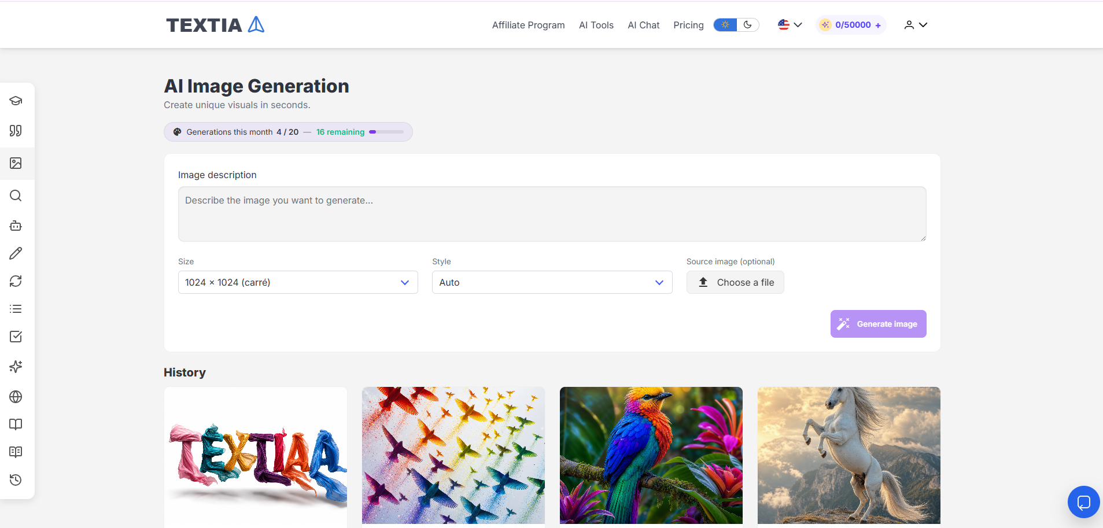Open the history clock sidebar icon
1103x528 pixels.
(16, 480)
